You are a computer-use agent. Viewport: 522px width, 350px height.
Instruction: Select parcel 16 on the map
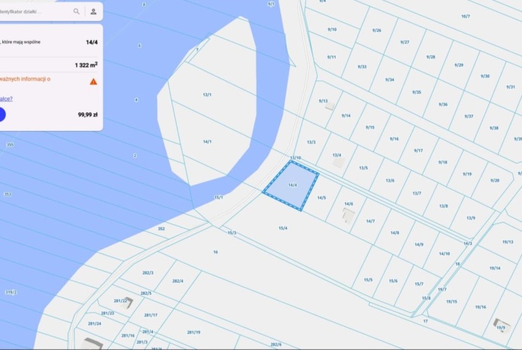(216, 252)
